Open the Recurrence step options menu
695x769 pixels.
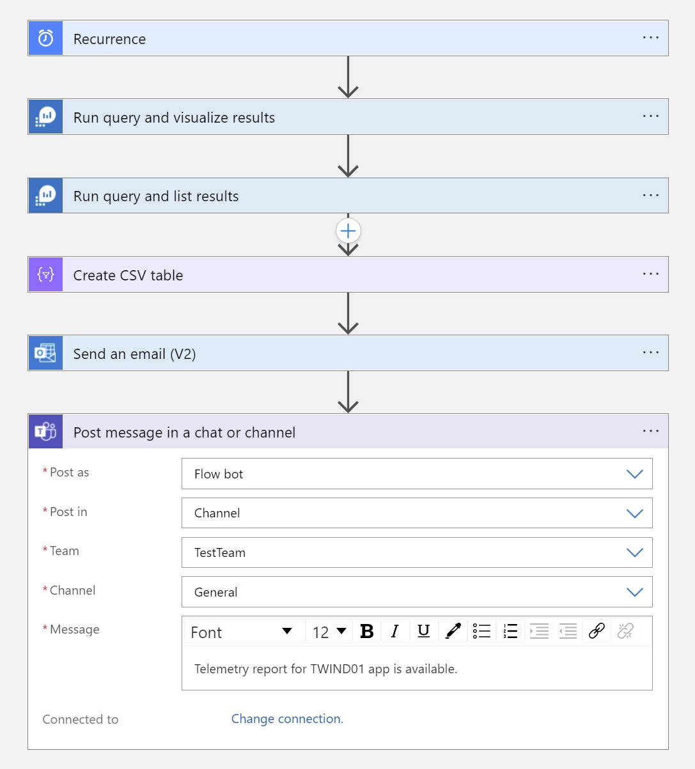(650, 38)
